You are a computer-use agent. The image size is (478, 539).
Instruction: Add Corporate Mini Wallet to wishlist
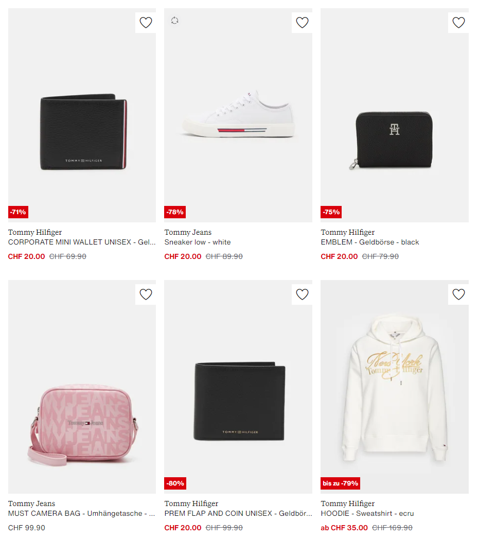coord(146,23)
